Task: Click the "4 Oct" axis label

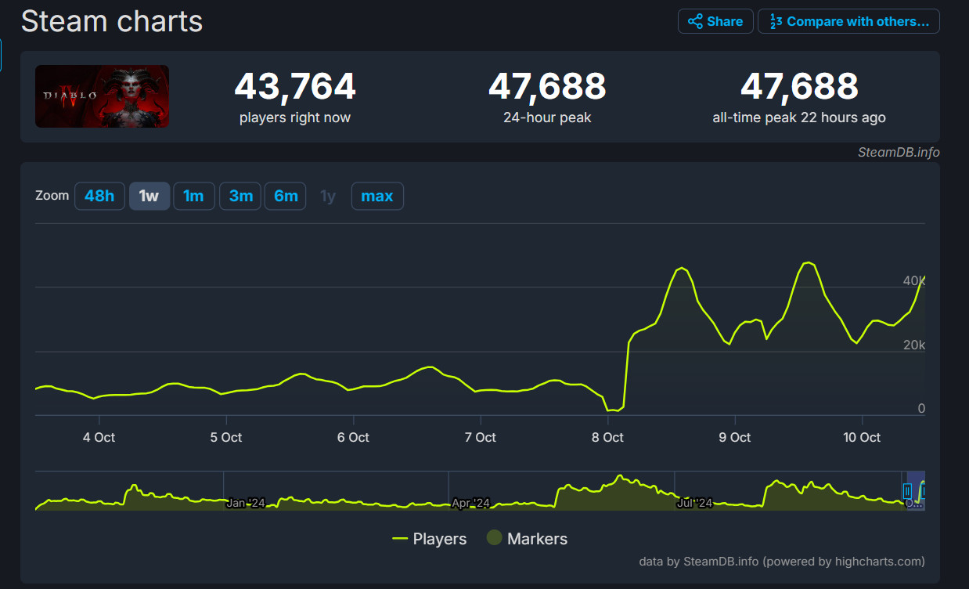Action: click(x=99, y=437)
